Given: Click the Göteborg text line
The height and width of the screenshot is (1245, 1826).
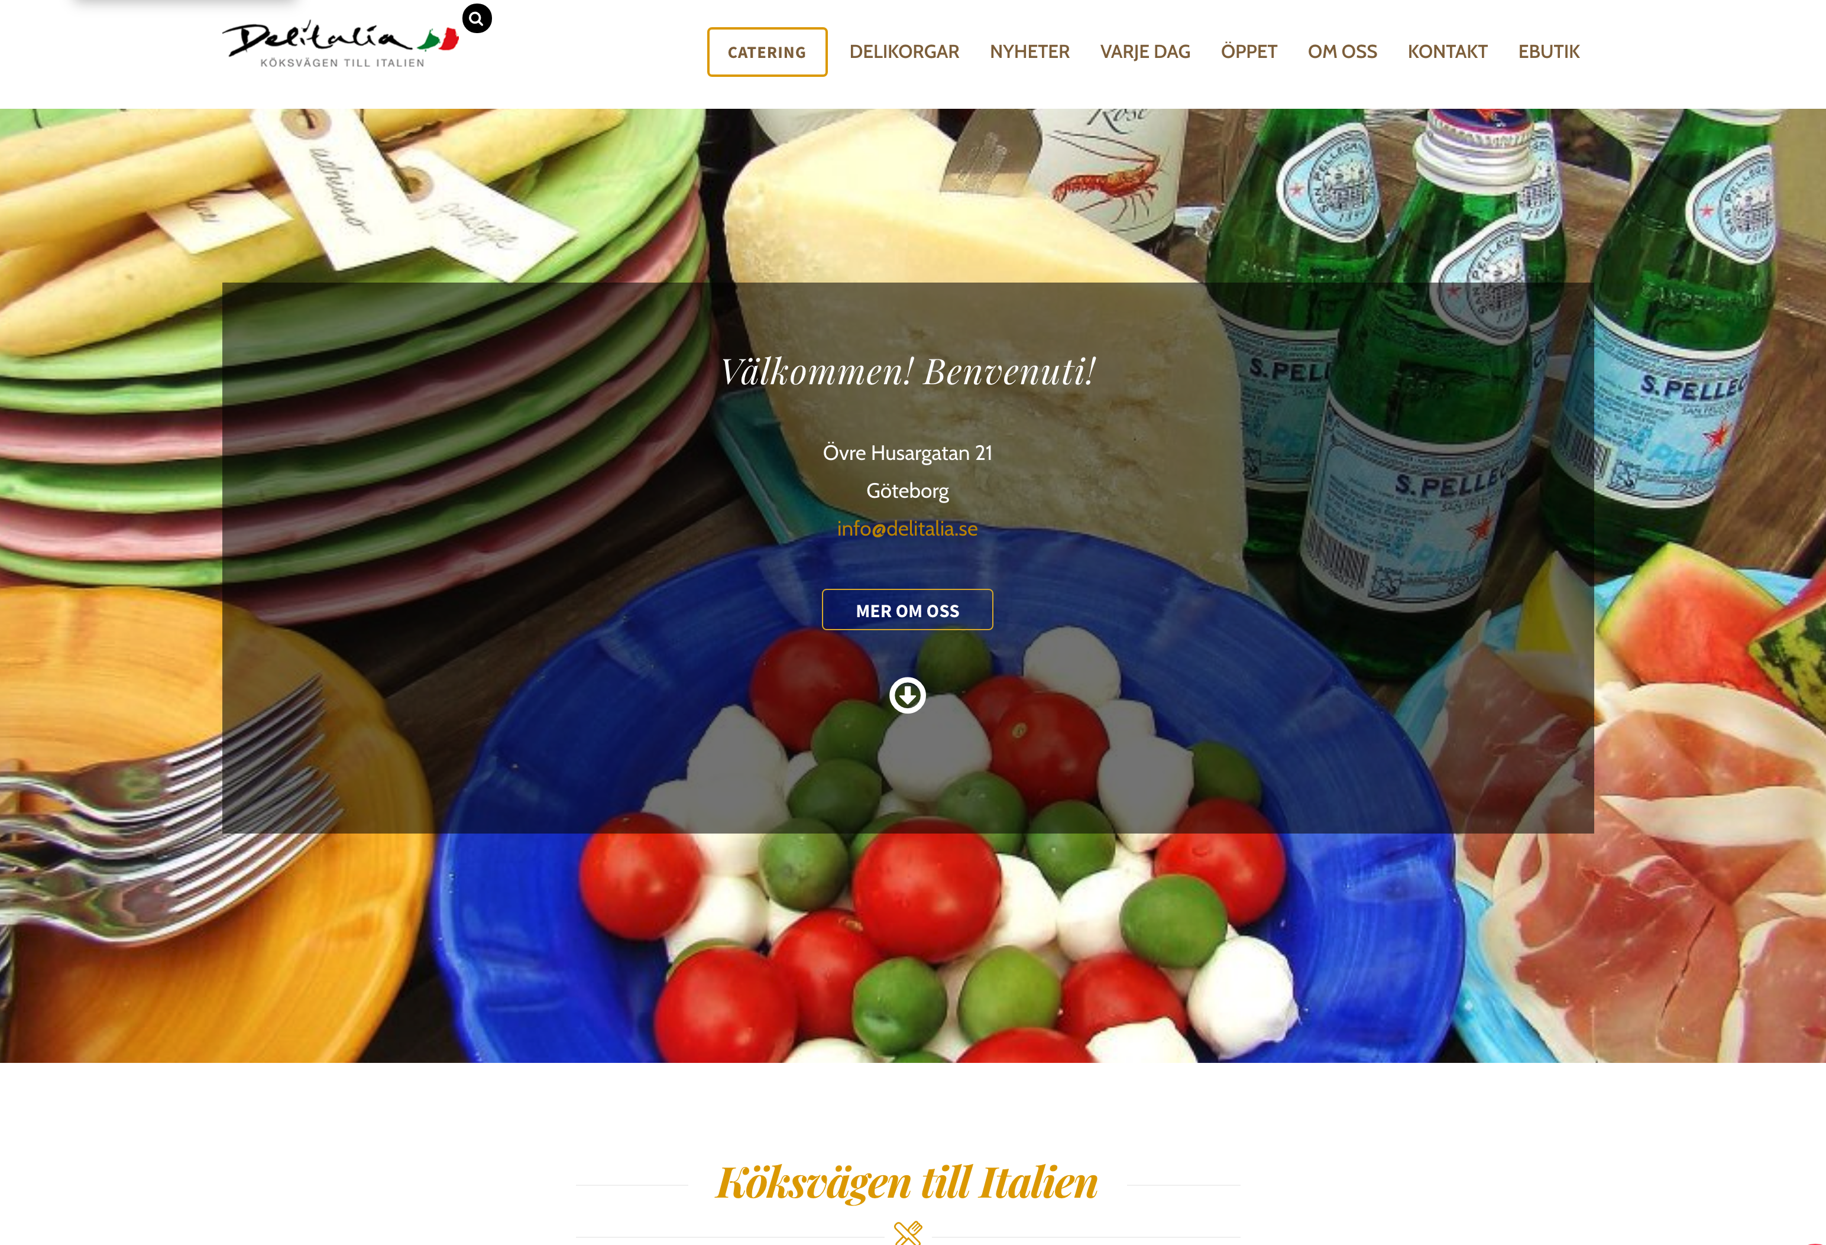Looking at the screenshot, I should tap(908, 491).
